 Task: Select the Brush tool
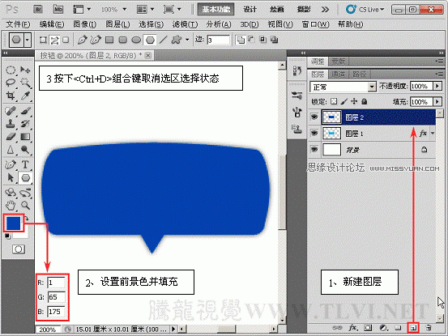pos(25,111)
